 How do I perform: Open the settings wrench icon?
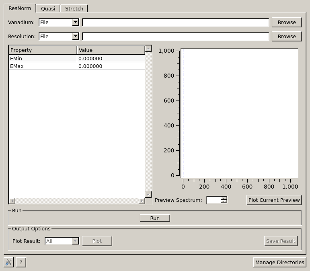tap(8, 263)
